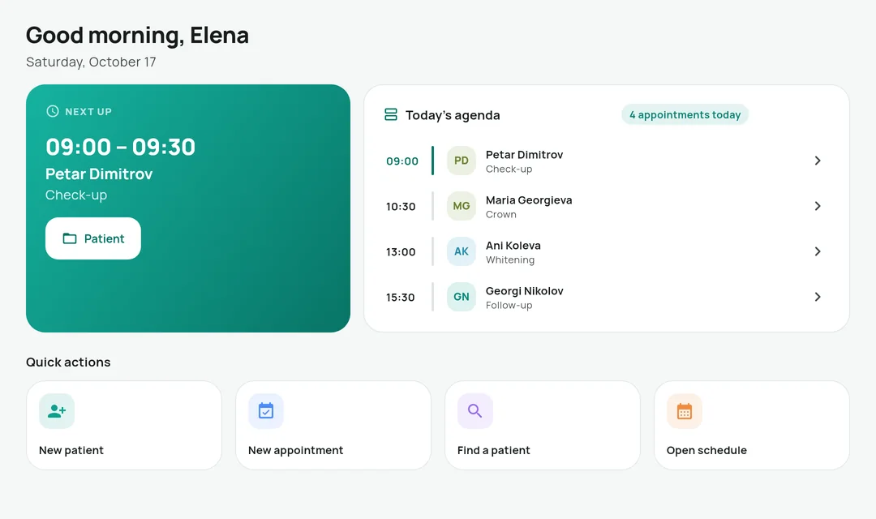Click the 09:00 – 09:30 time in Next Up card
The image size is (876, 519).
pyautogui.click(x=120, y=147)
